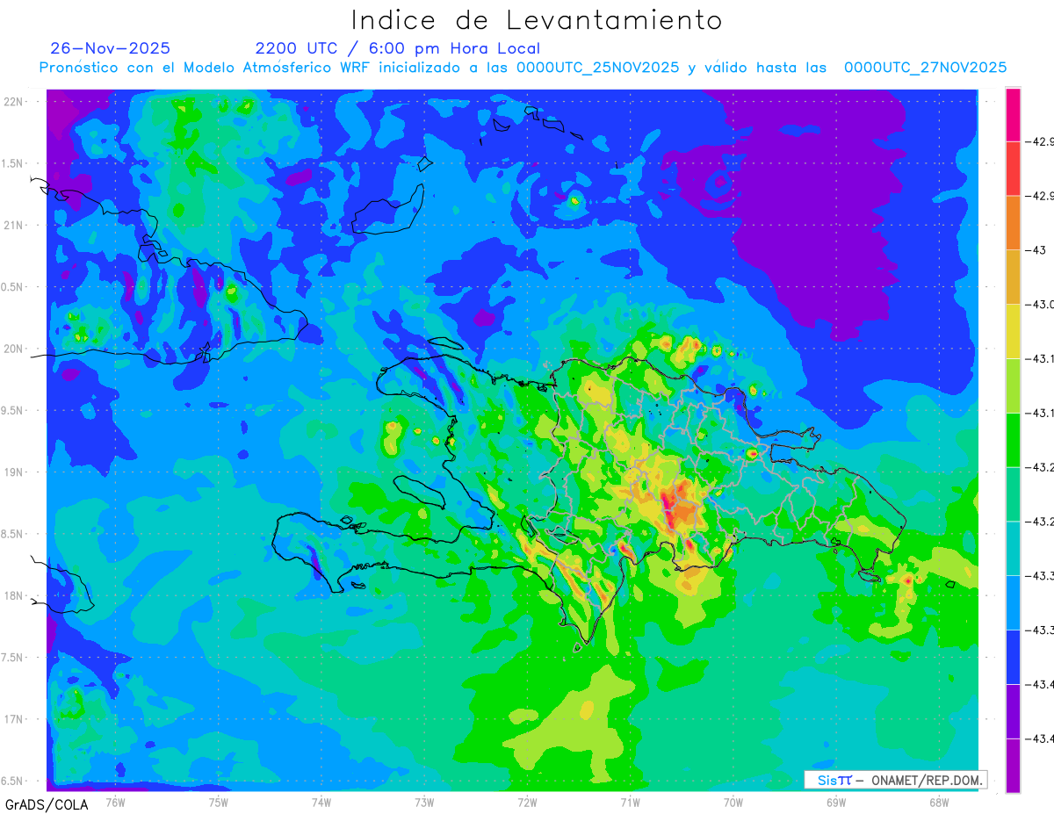Viewport: 1054px width, 814px height.
Task: Pick the yellow-green legend swatch
Action: pos(1013,385)
